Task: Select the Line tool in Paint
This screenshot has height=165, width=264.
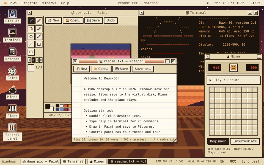Action: tap(31, 44)
